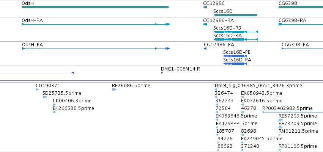Select the EK072616.5prime EST label
The width and height of the screenshot is (323, 152).
point(262,101)
